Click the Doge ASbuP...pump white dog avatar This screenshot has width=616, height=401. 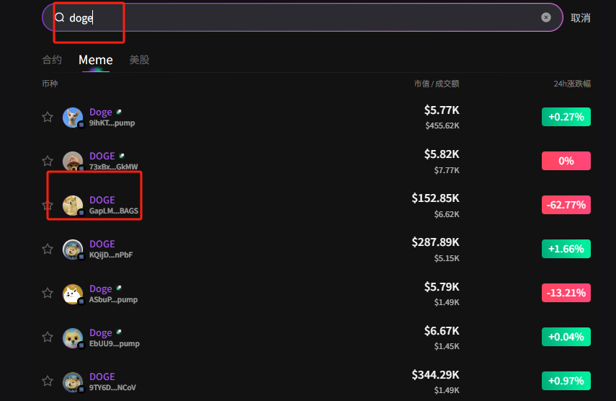point(73,294)
